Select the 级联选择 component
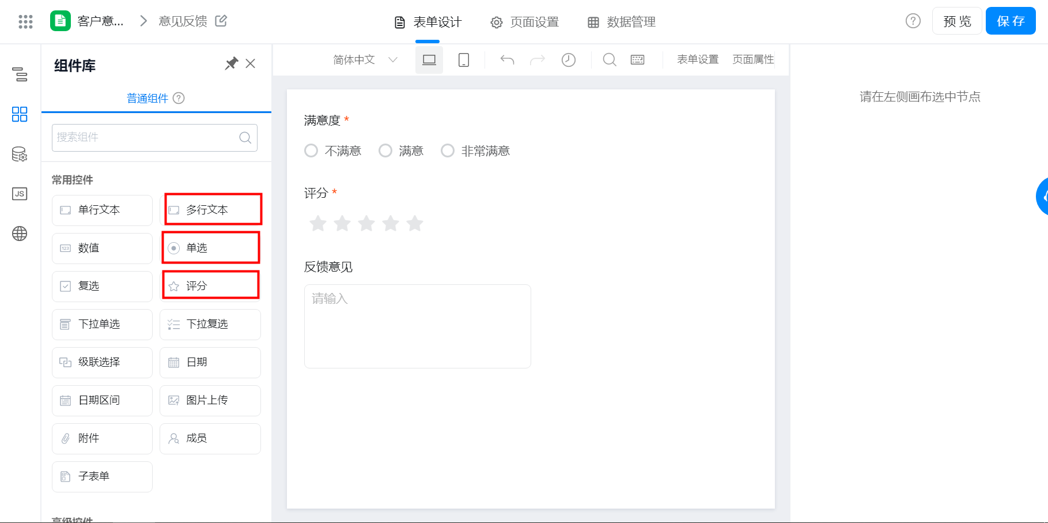Screen dimensions: 1048x523 click(x=102, y=362)
